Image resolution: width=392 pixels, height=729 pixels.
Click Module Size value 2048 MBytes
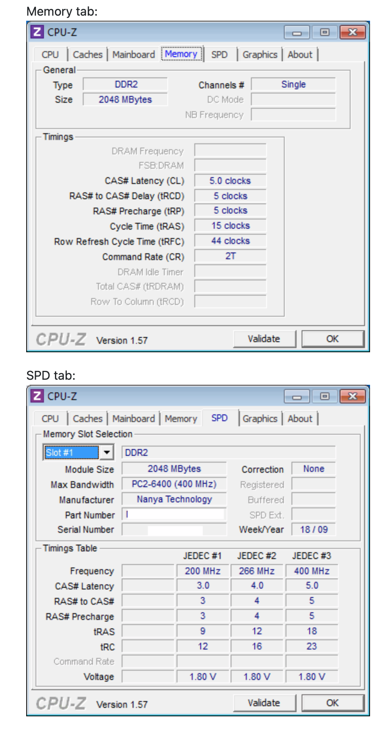pyautogui.click(x=174, y=469)
